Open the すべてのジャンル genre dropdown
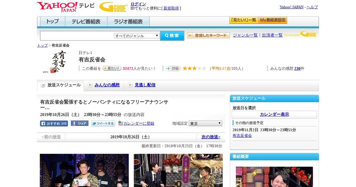This screenshot has width=356, height=187. (x=137, y=36)
